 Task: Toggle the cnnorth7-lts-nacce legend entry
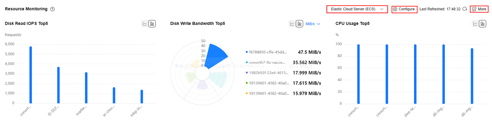click(267, 63)
